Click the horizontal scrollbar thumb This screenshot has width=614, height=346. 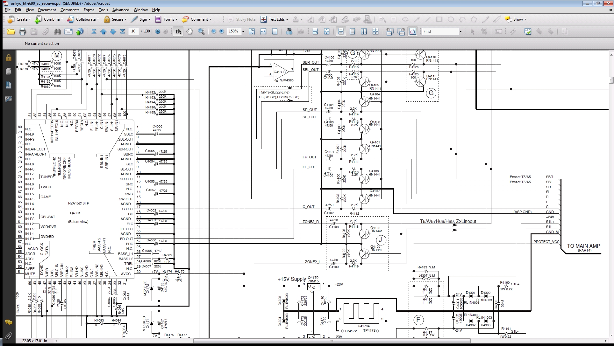pyautogui.click(x=332, y=341)
